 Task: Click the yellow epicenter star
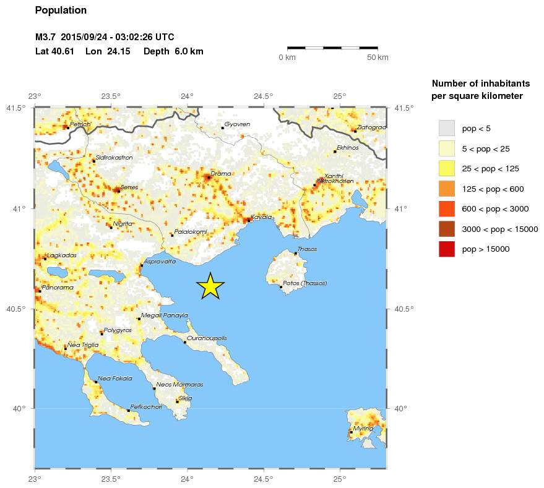[x=210, y=287]
